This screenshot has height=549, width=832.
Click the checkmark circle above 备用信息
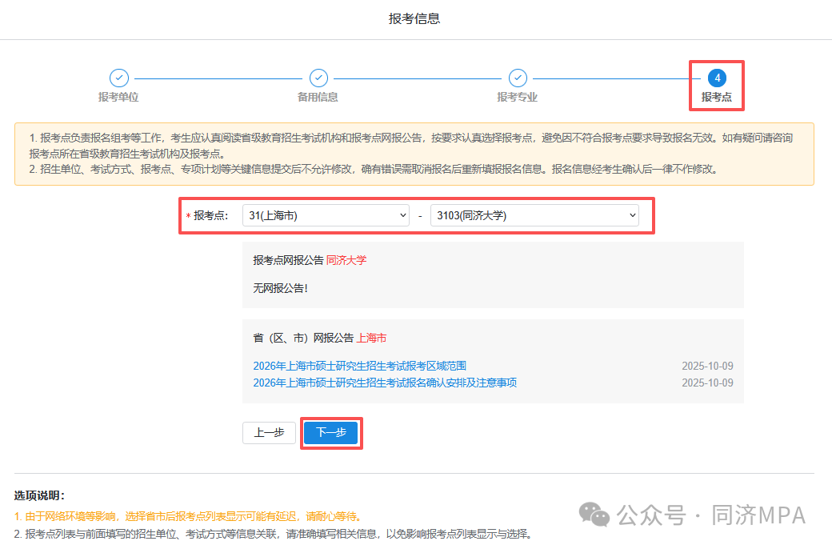318,78
